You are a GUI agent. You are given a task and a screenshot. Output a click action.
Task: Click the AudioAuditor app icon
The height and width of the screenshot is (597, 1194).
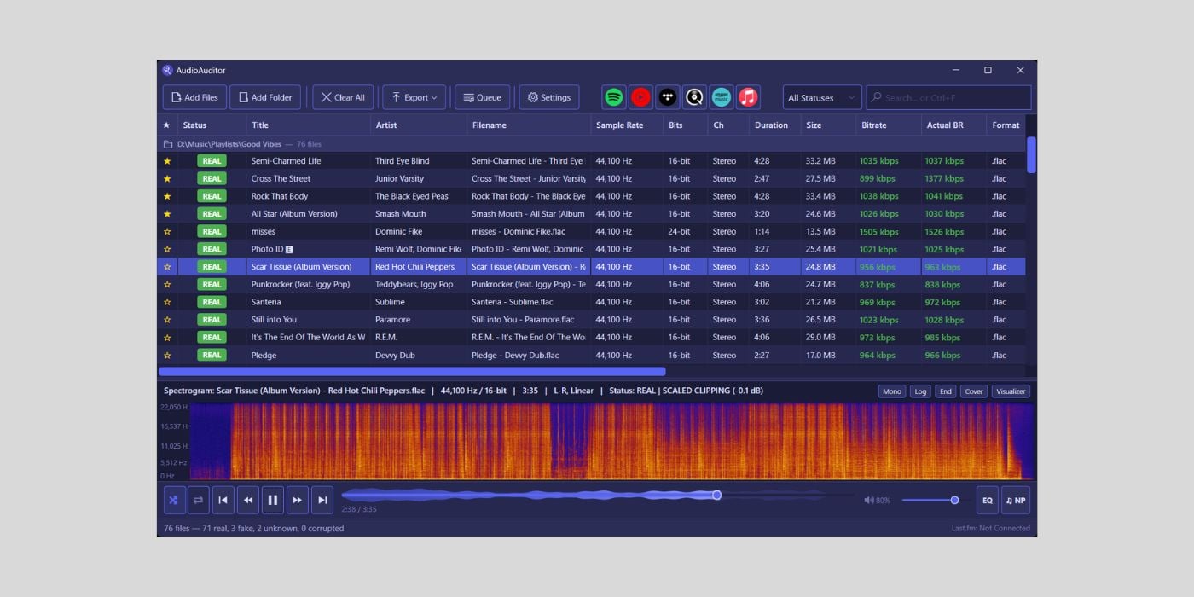(x=168, y=70)
